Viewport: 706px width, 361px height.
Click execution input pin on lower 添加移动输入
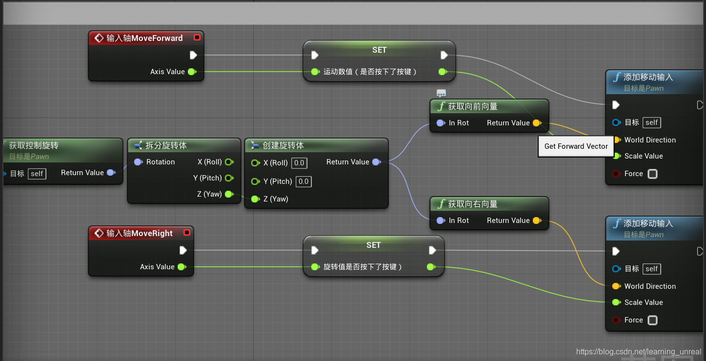coord(616,251)
